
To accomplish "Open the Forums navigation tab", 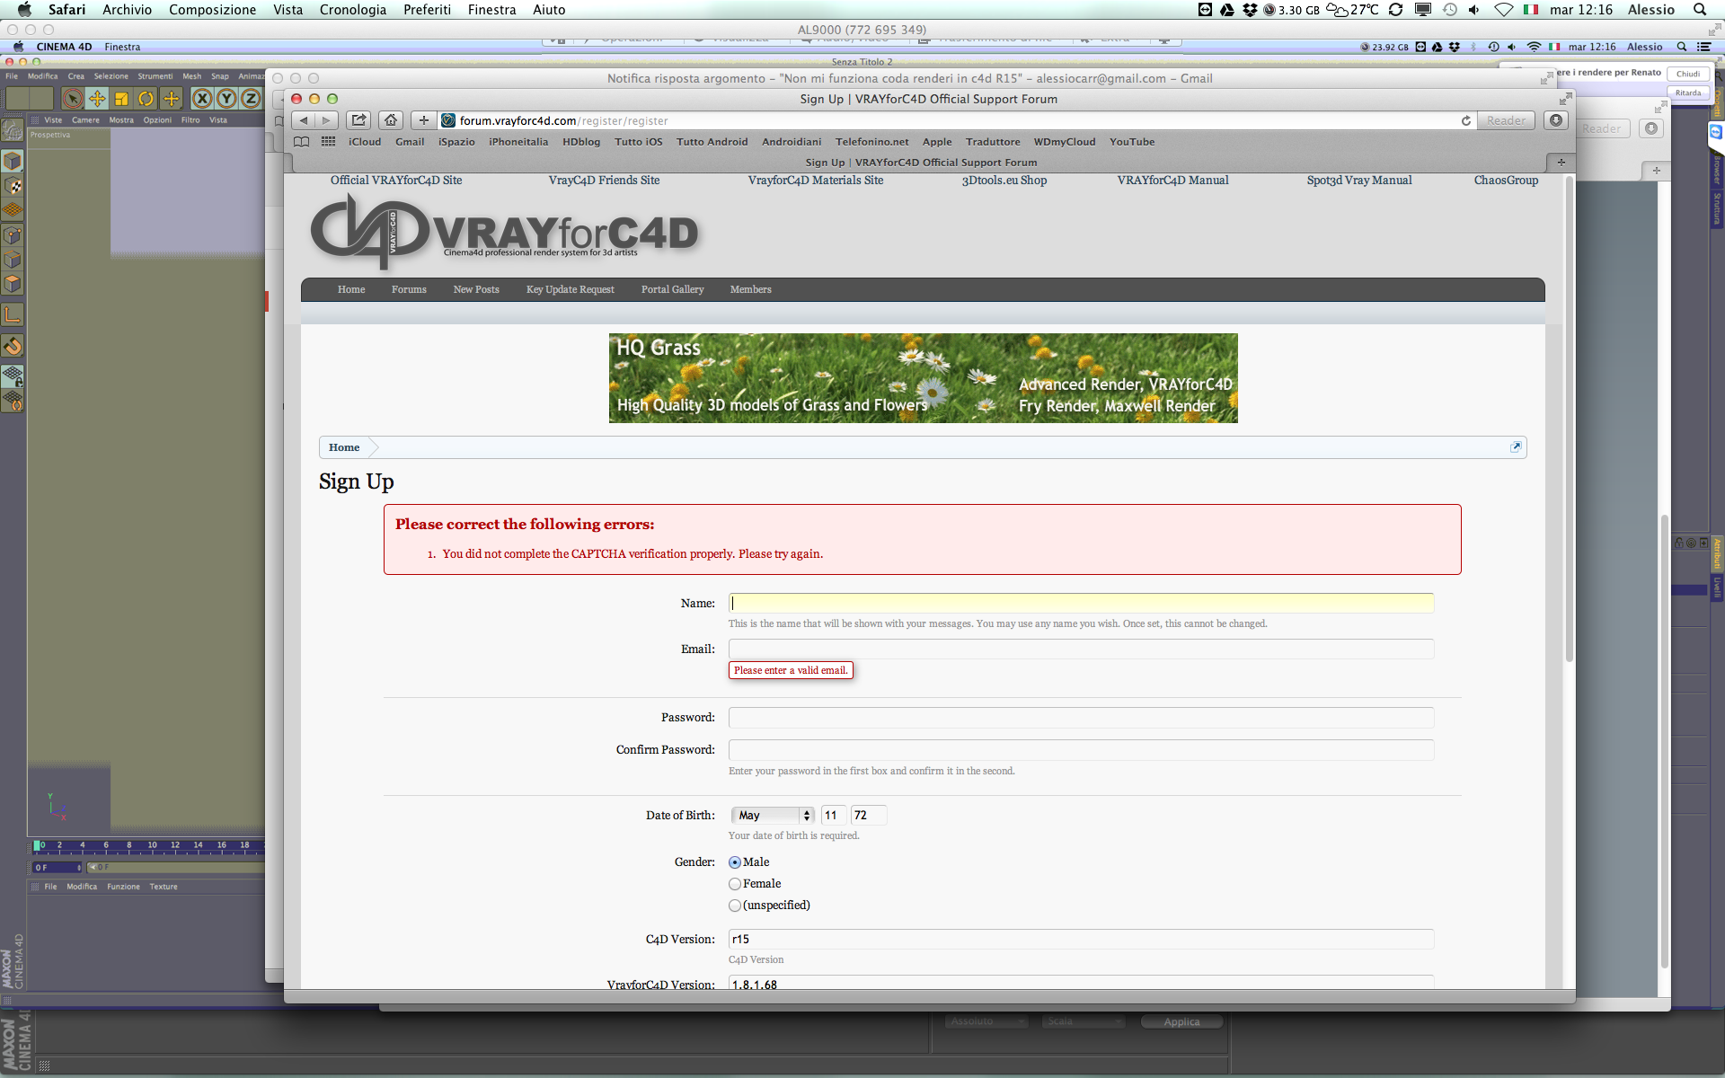I will 409,289.
